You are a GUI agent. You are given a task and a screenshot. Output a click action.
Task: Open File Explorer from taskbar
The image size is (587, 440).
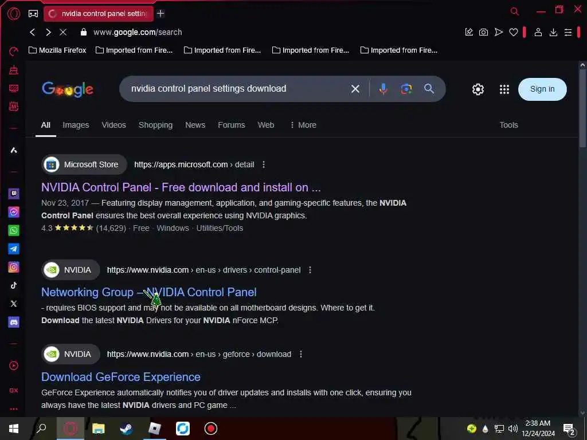tap(99, 429)
